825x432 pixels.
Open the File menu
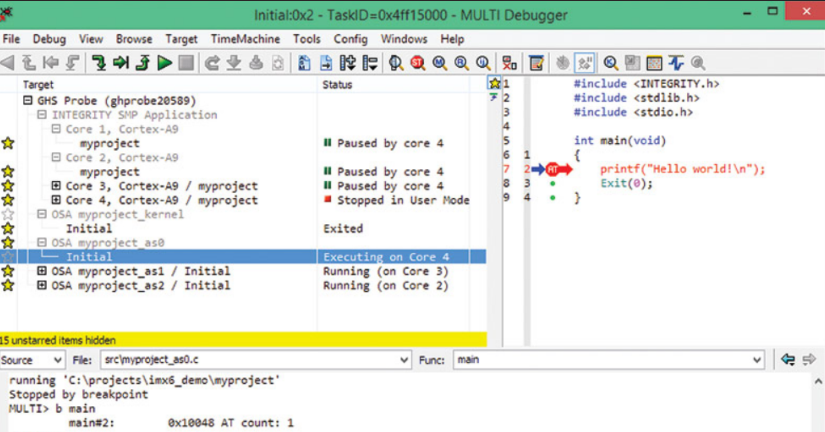(11, 39)
